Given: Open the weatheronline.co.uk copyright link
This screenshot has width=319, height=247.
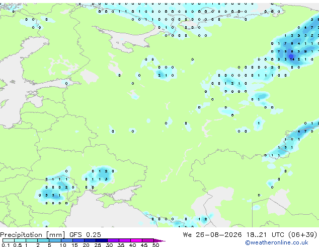Looking at the screenshot, I should [x=277, y=242].
